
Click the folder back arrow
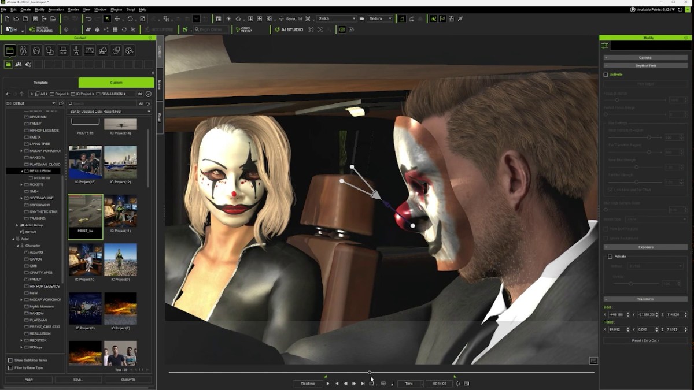pos(8,94)
